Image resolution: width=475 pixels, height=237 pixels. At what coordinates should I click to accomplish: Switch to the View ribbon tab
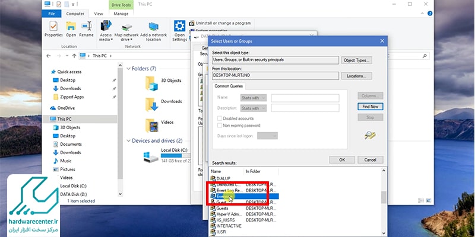99,14
